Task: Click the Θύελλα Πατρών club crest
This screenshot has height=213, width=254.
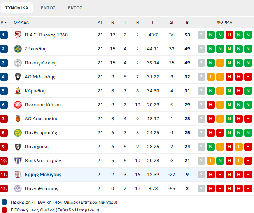Action: [18, 161]
